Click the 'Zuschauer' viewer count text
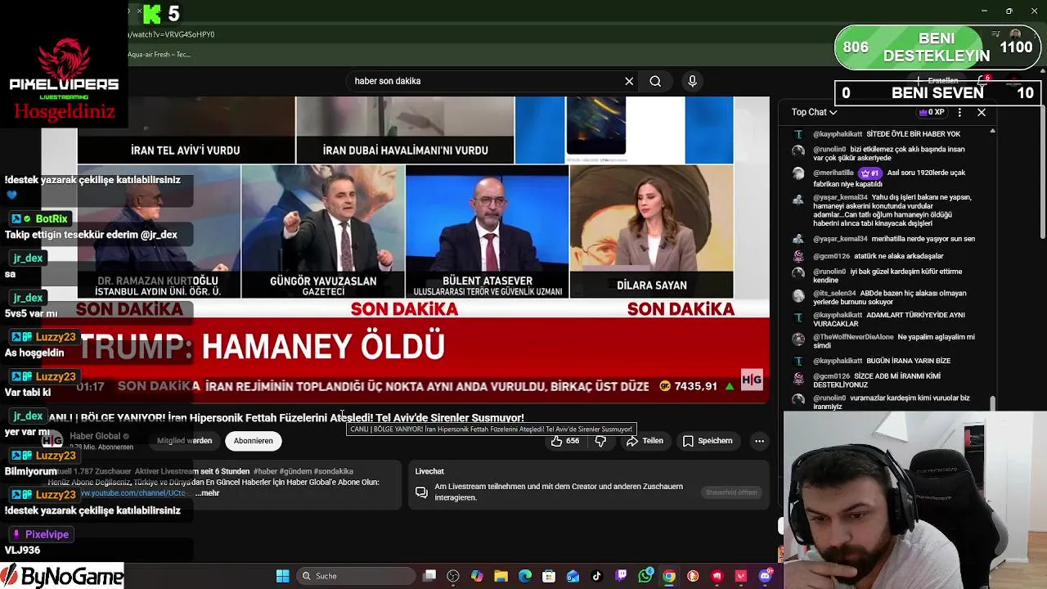Screen dimensions: 1047x589 [114, 471]
